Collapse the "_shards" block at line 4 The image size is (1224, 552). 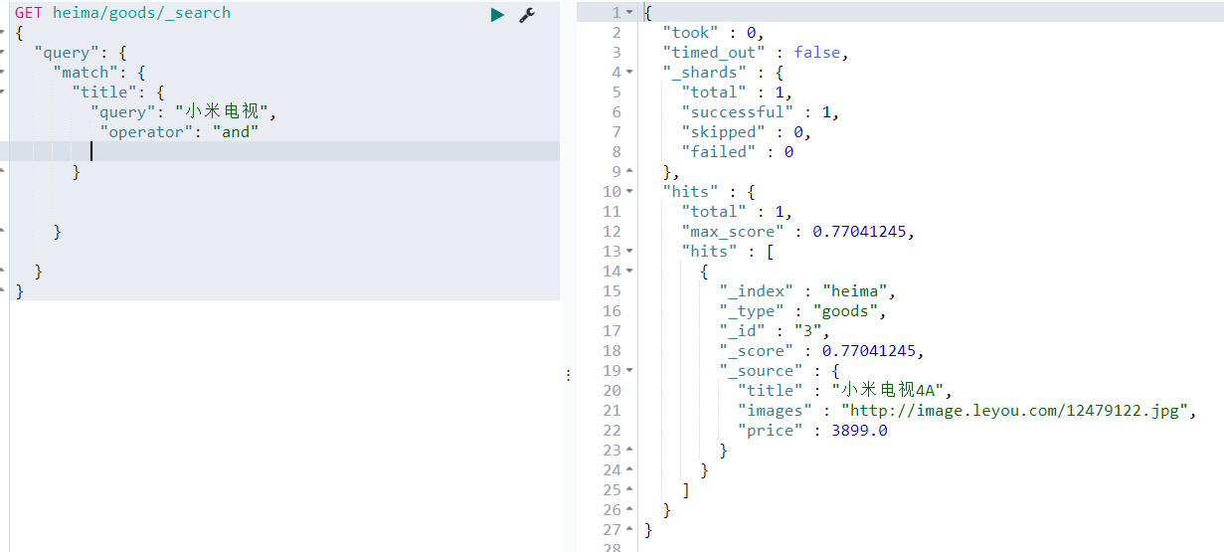(629, 73)
